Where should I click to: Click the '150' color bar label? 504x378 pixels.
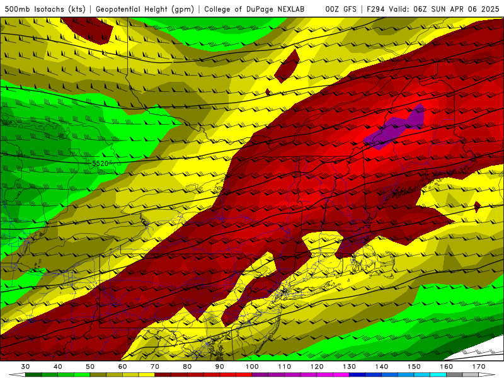pyautogui.click(x=414, y=367)
